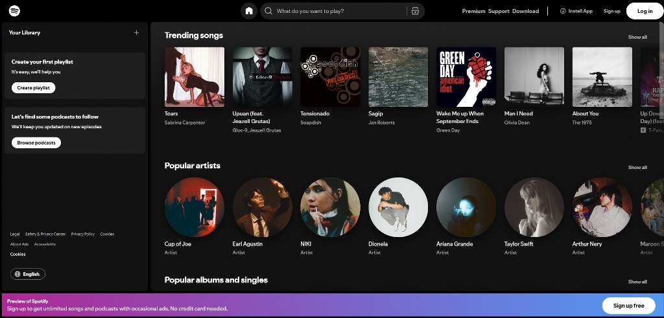664x318 pixels.
Task: Open the Tensionado Soapdish cover
Action: [x=330, y=77]
